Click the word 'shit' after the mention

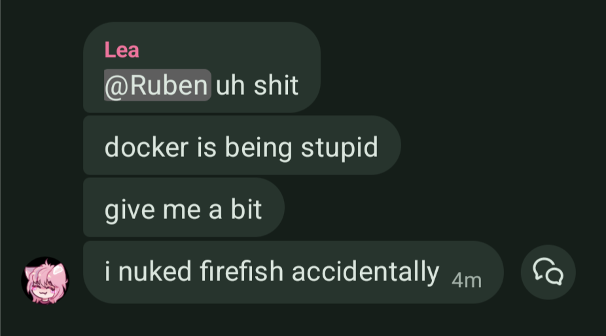point(276,86)
